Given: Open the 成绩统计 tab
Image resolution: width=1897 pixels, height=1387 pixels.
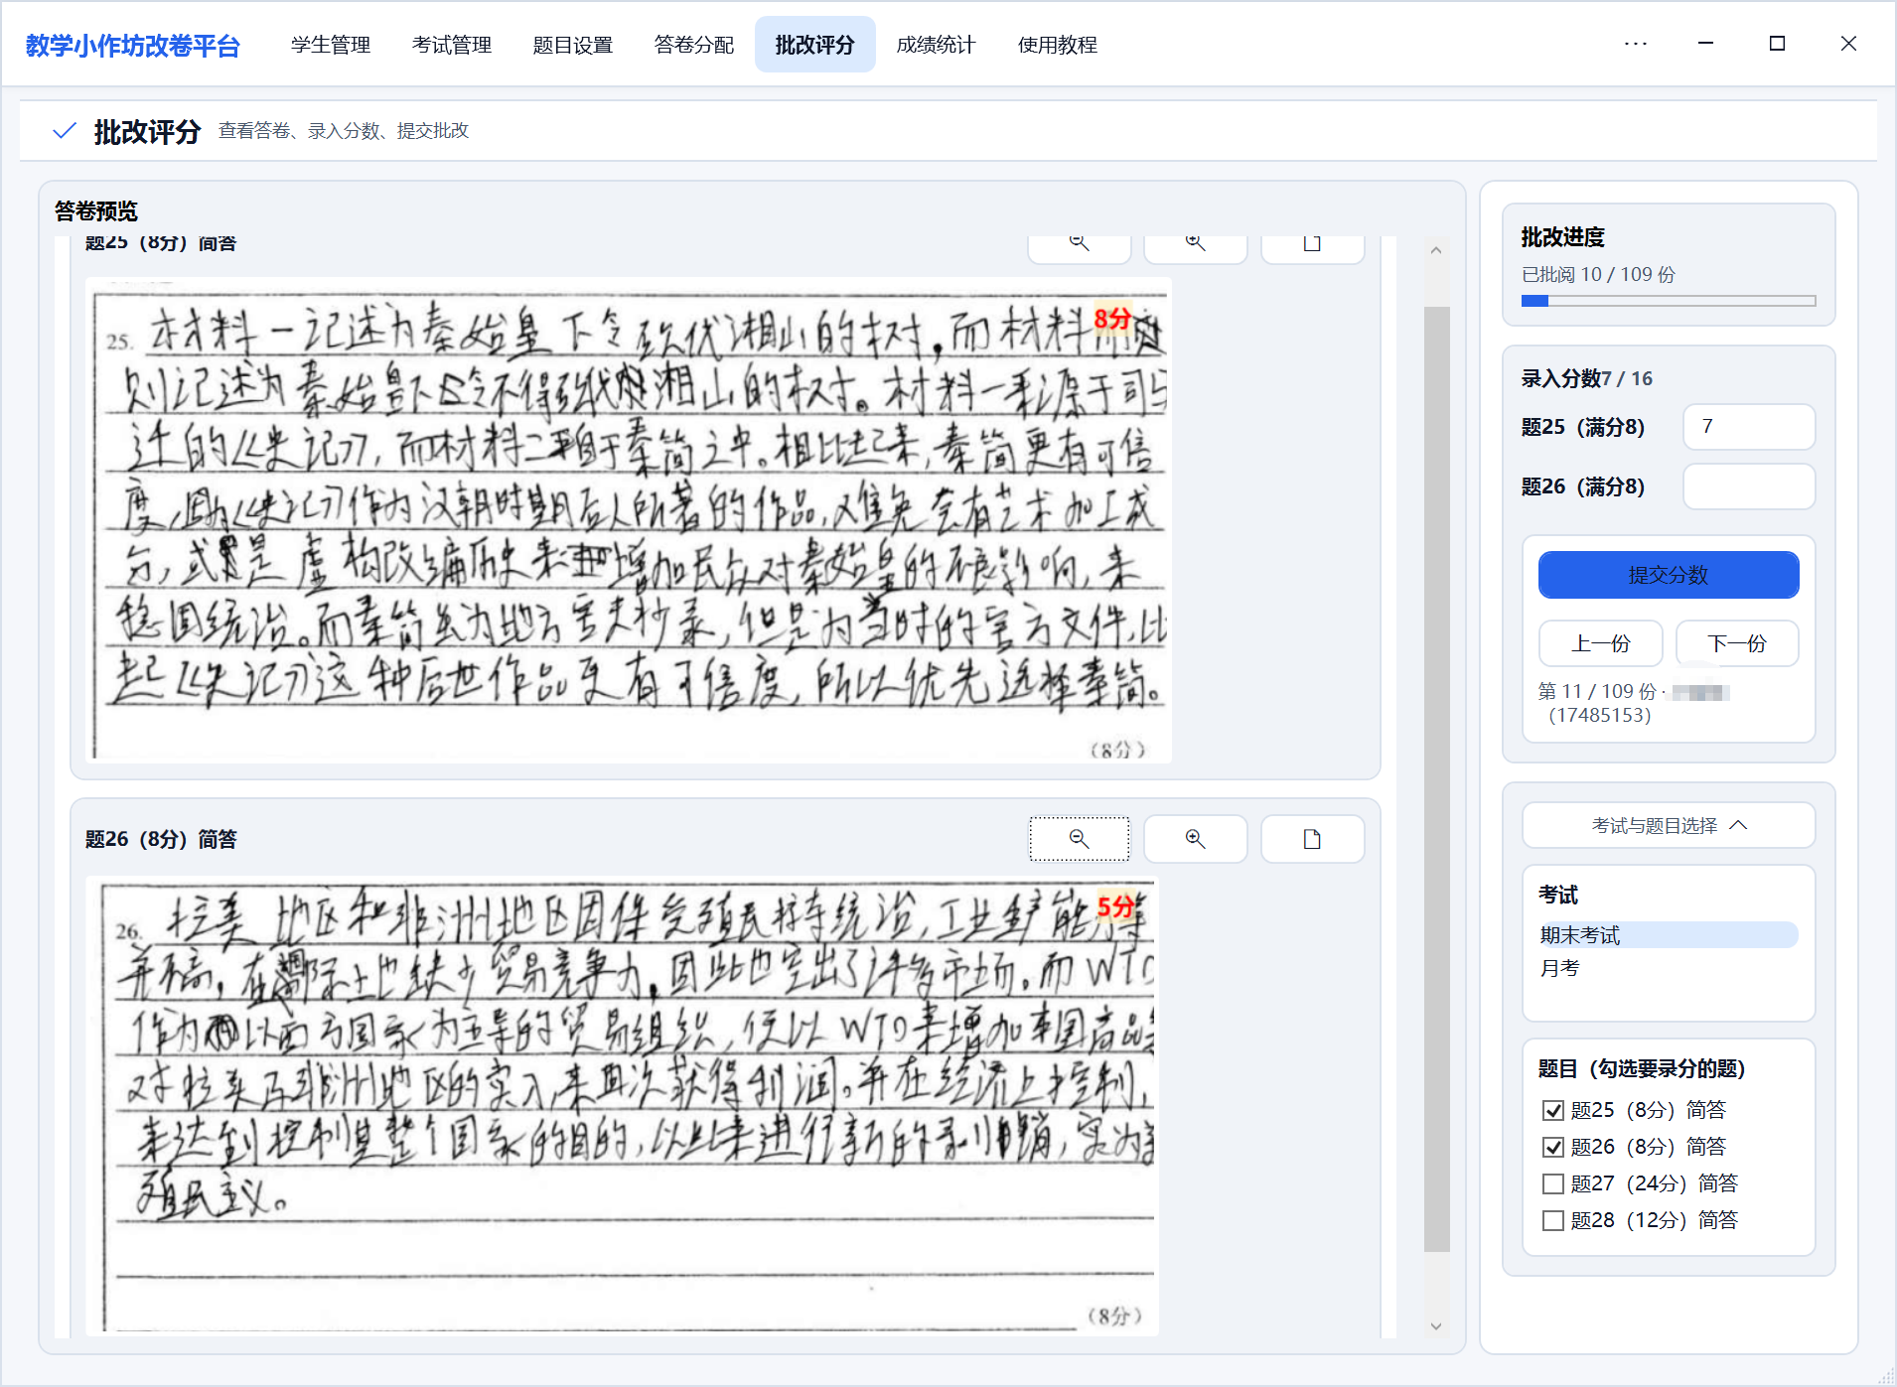Looking at the screenshot, I should pyautogui.click(x=936, y=45).
